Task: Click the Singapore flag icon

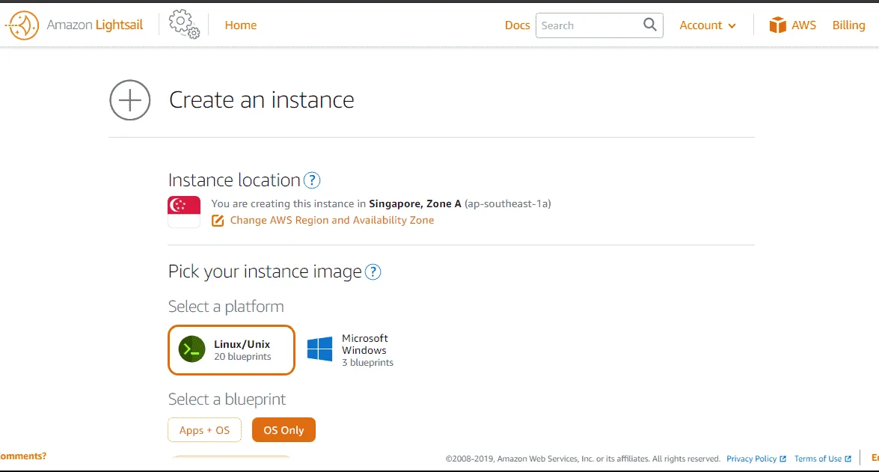Action: click(184, 212)
